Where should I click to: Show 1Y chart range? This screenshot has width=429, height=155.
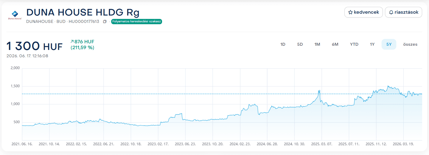(372, 44)
